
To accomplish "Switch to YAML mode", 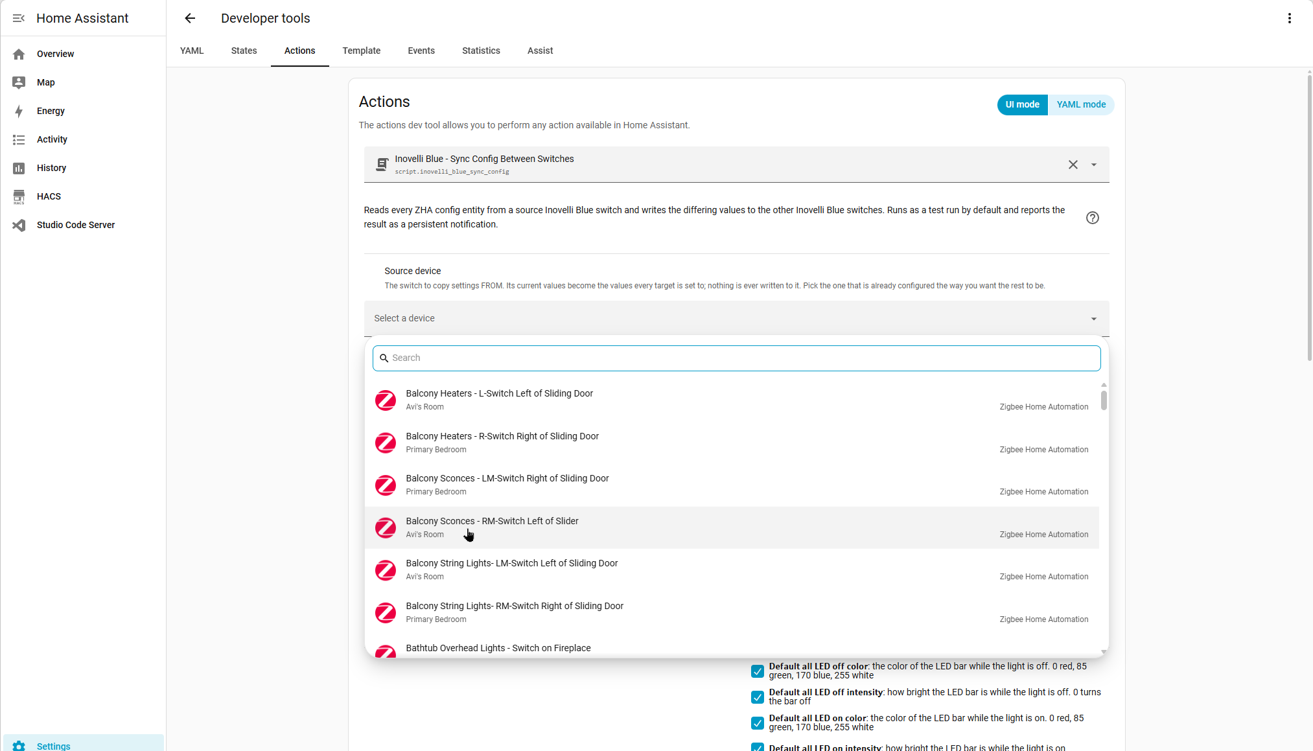I will point(1081,104).
